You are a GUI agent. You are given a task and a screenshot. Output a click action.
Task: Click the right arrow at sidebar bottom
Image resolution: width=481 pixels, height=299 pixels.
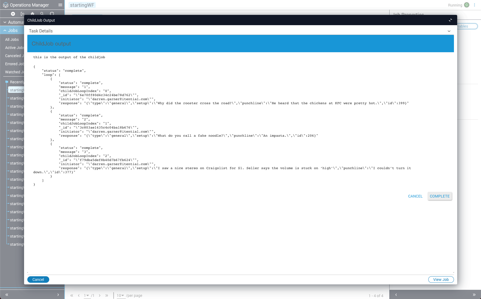point(58,295)
